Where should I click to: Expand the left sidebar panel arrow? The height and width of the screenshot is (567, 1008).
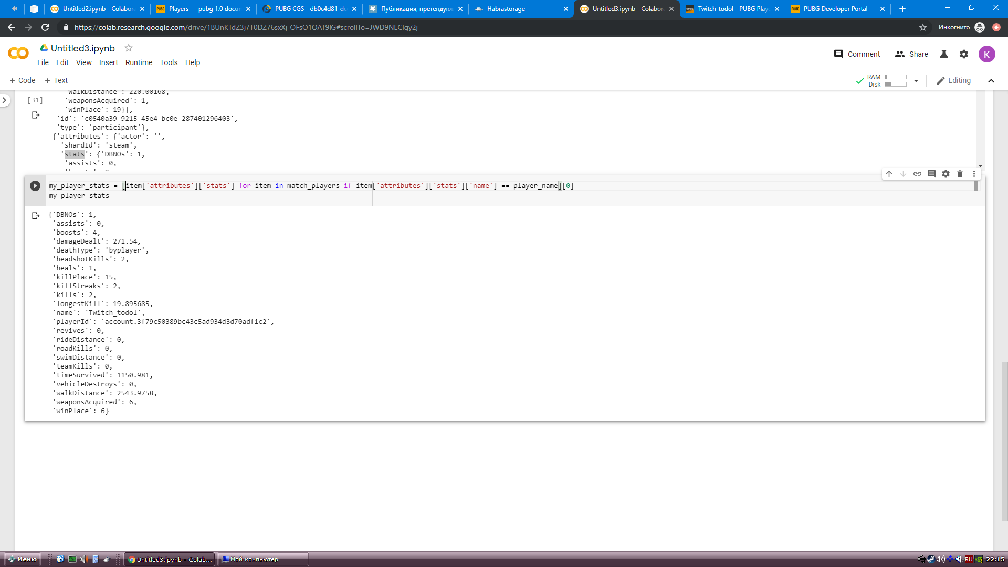tap(5, 100)
